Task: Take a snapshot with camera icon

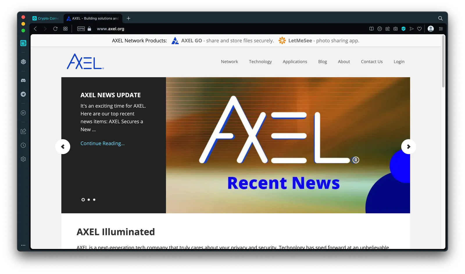Action: pos(396,29)
